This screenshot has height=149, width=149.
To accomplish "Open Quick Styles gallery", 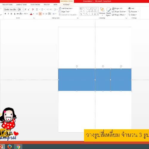I will [x=108, y=12].
